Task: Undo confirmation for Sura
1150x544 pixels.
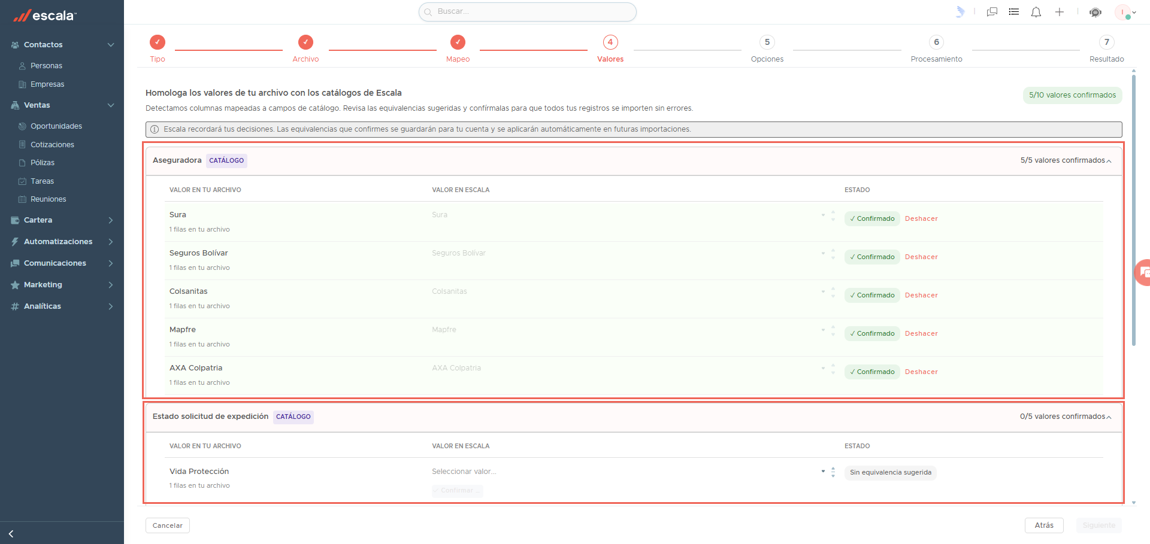Action: [921, 219]
